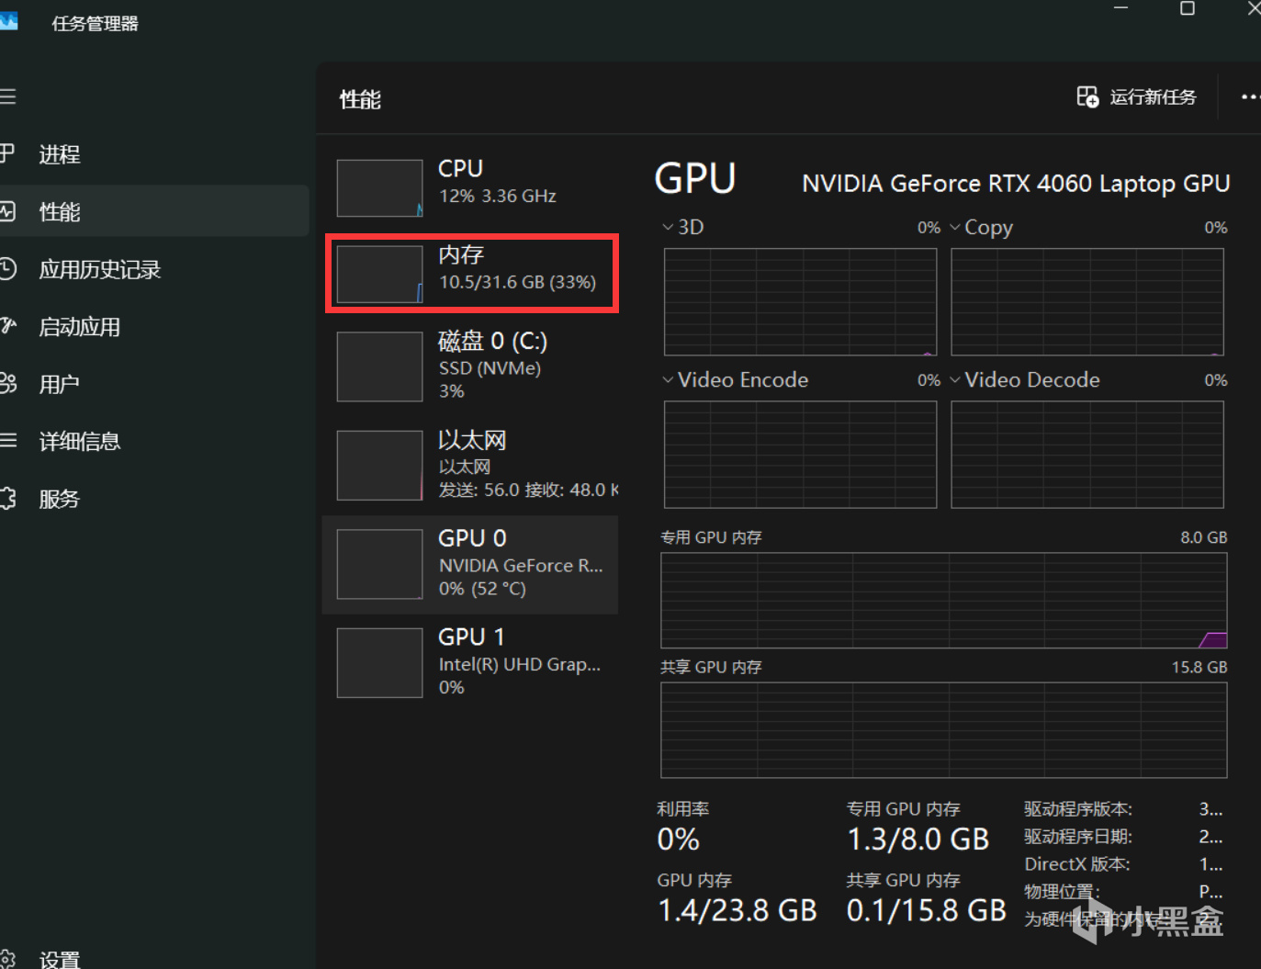Image resolution: width=1261 pixels, height=969 pixels.
Task: Click the '0.1/15.8 GB' shared memory value
Action: click(927, 910)
